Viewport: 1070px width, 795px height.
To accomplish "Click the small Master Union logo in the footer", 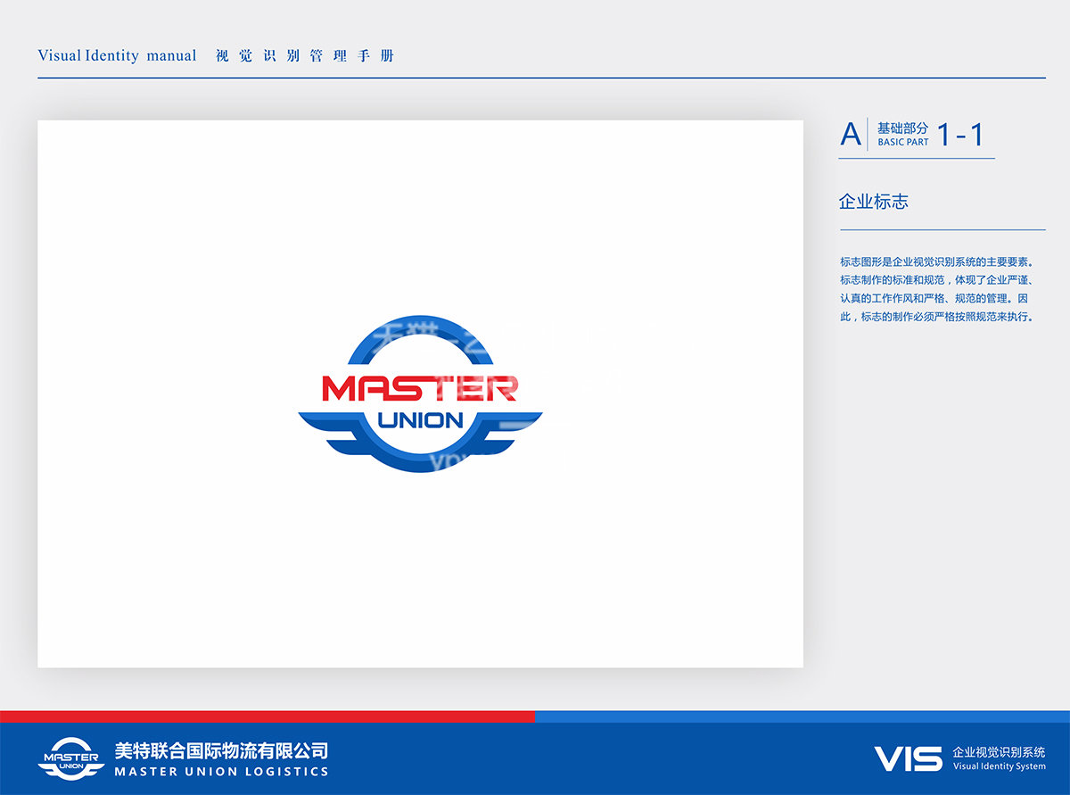I will click(x=72, y=758).
